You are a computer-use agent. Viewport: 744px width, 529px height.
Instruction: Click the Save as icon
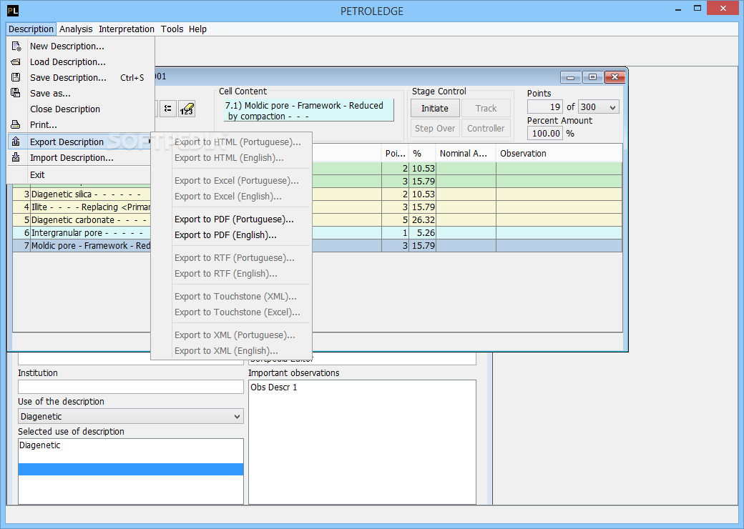click(16, 93)
